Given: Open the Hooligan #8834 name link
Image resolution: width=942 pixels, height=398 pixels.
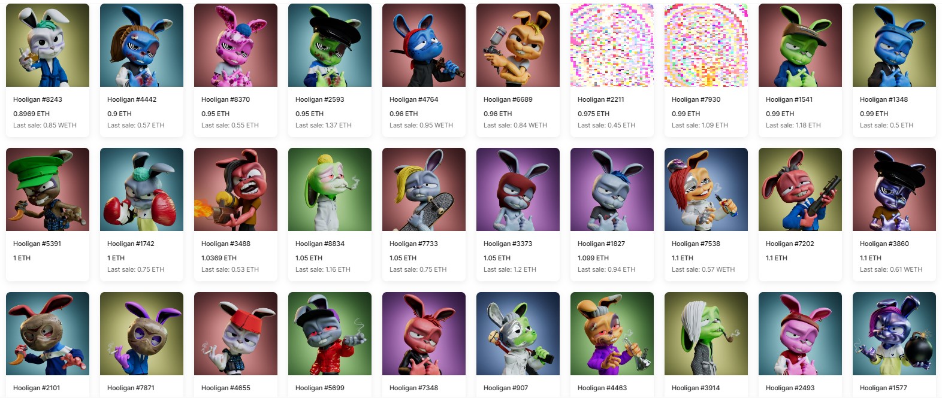Looking at the screenshot, I should (x=320, y=244).
